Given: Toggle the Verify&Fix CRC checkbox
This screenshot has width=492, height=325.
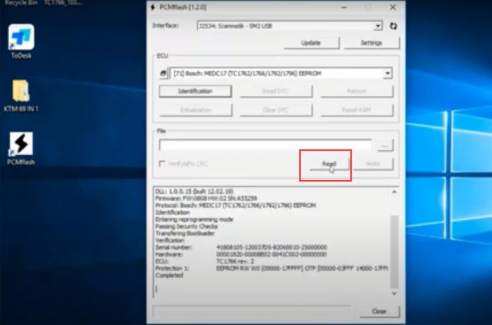Looking at the screenshot, I should click(162, 164).
